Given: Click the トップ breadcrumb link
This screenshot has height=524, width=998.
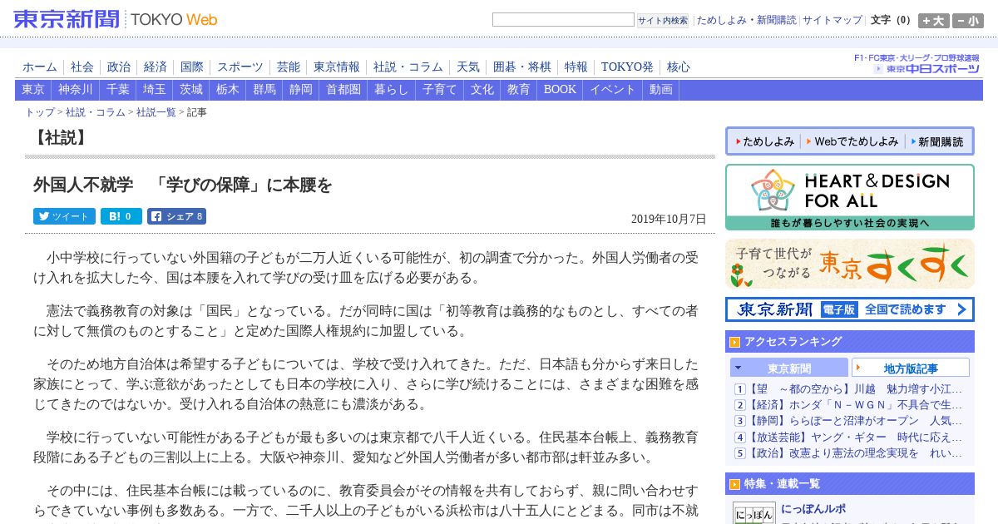Looking at the screenshot, I should [40, 112].
